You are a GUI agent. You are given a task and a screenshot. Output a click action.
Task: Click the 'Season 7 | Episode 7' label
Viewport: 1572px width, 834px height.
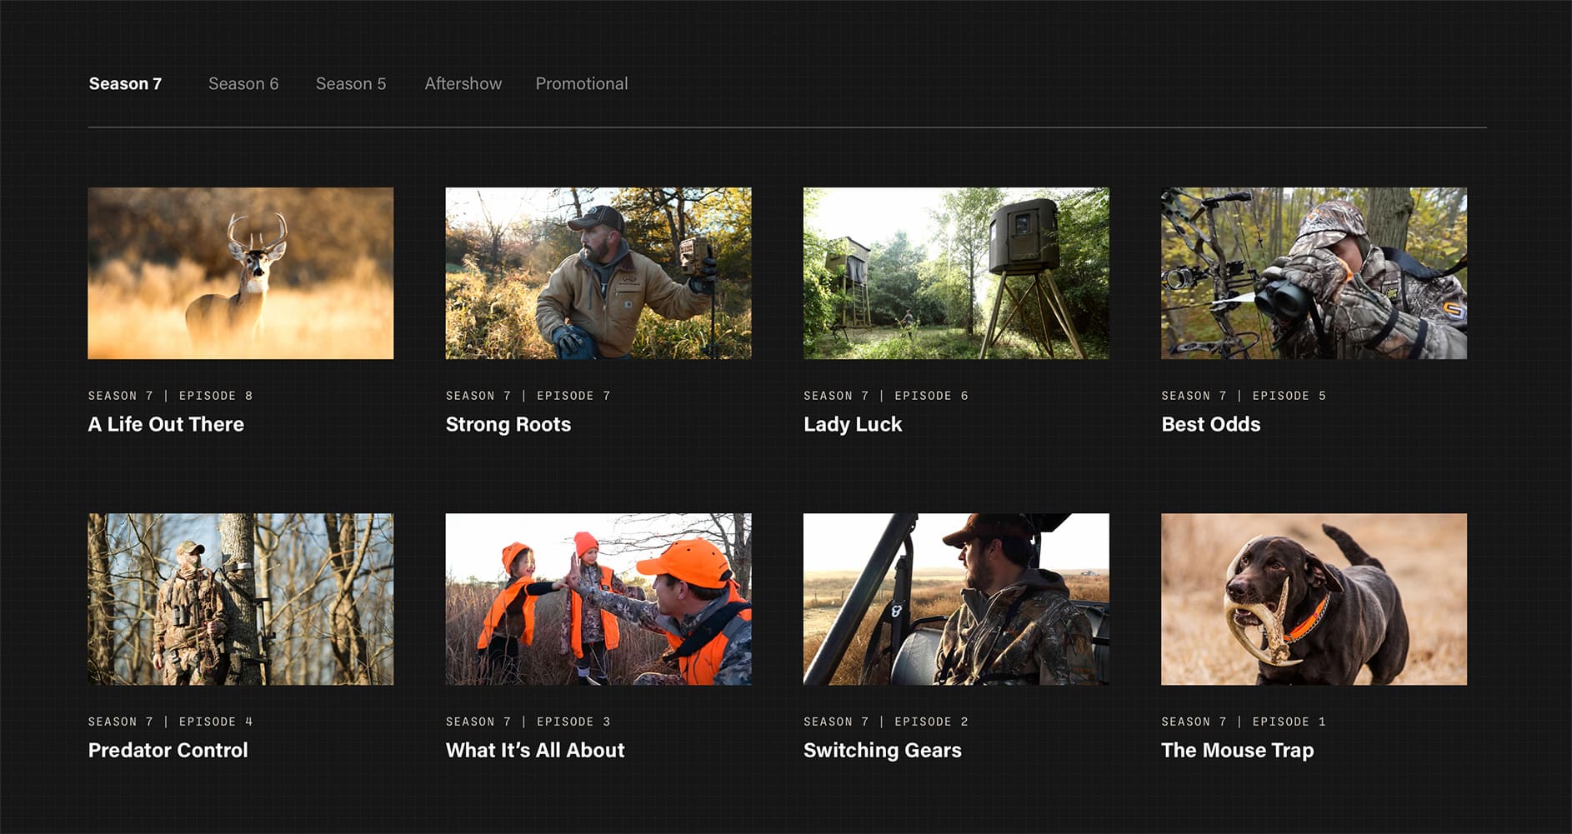[x=528, y=396]
